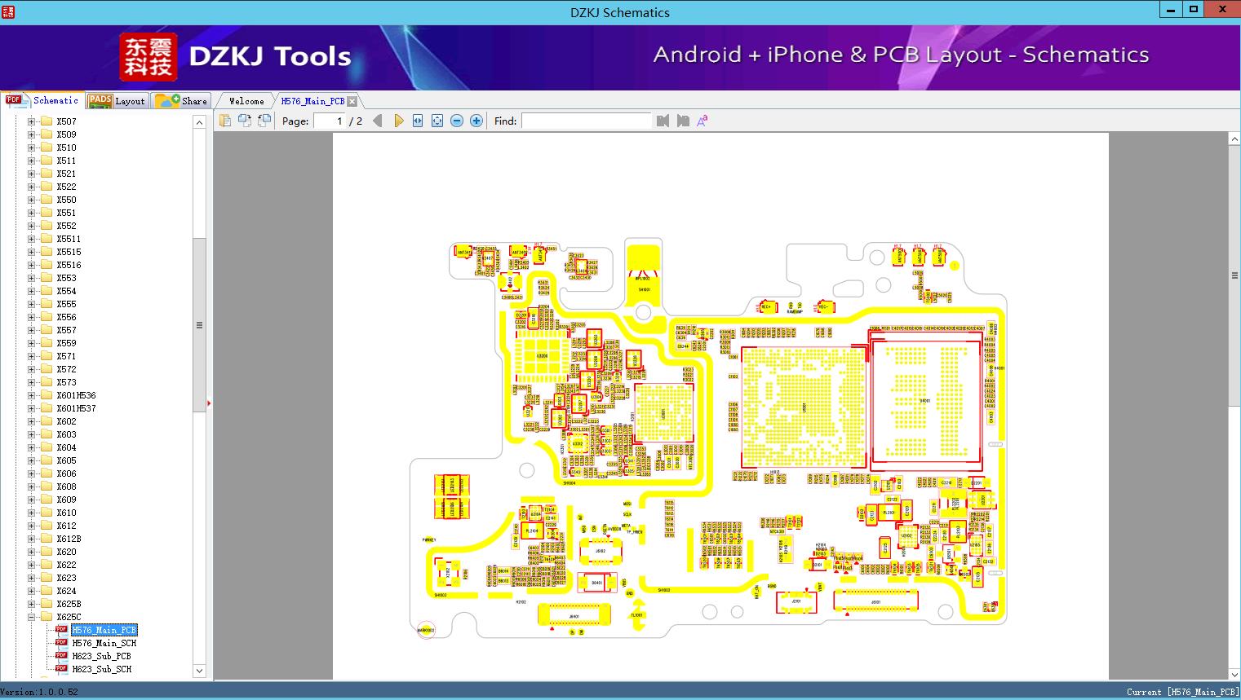Go to the next page arrow
The width and height of the screenshot is (1241, 700).
coord(398,121)
